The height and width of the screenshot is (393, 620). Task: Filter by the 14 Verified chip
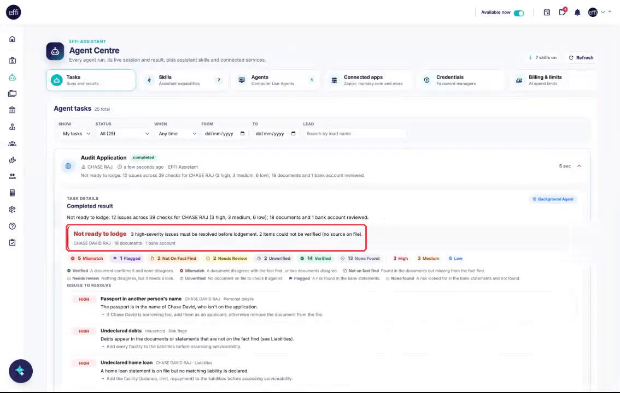click(x=315, y=258)
